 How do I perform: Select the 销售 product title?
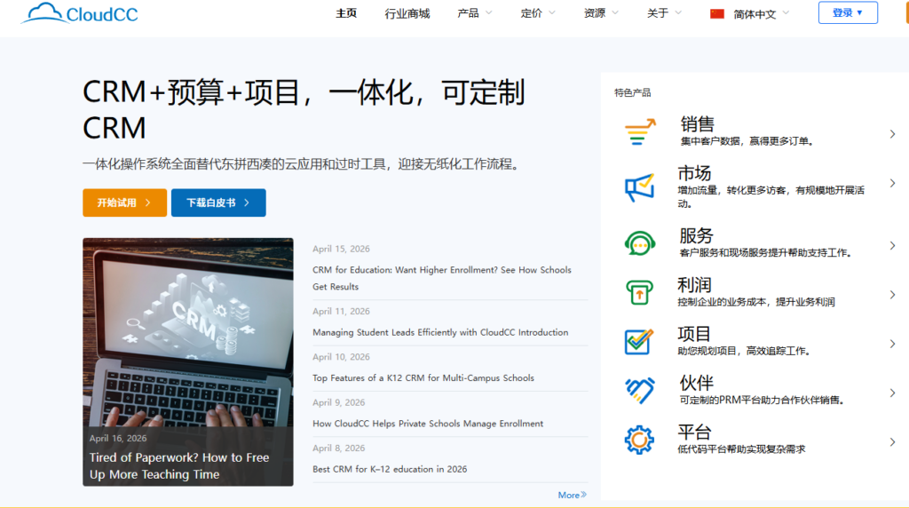pos(698,123)
